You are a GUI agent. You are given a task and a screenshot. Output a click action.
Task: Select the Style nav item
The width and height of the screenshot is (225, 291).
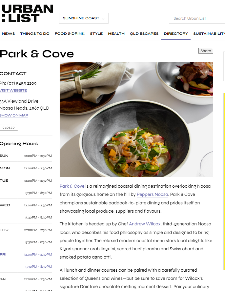click(x=96, y=33)
